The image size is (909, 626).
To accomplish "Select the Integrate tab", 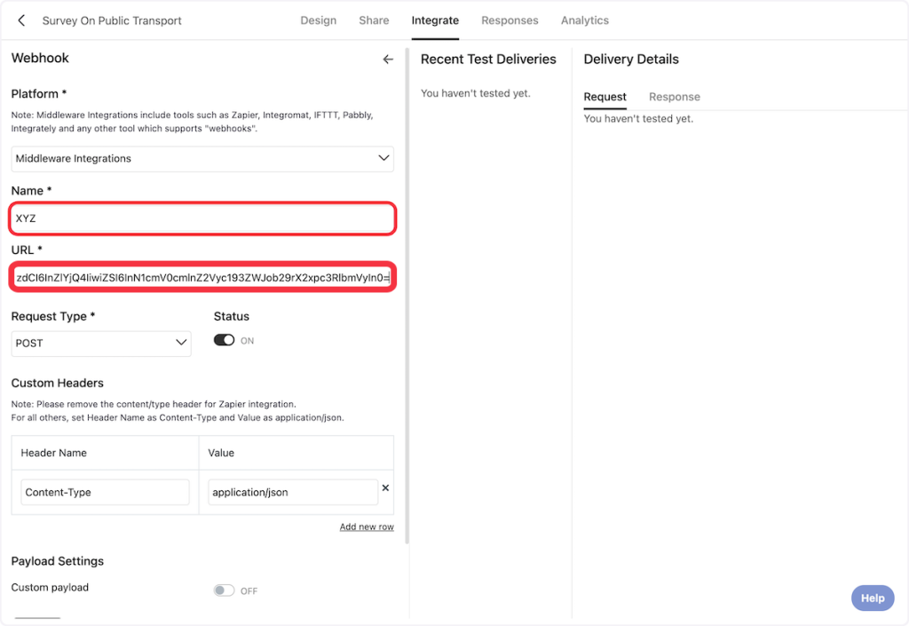I will pyautogui.click(x=435, y=20).
